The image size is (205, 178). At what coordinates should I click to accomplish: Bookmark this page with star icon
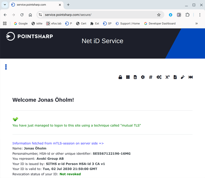[159, 15]
